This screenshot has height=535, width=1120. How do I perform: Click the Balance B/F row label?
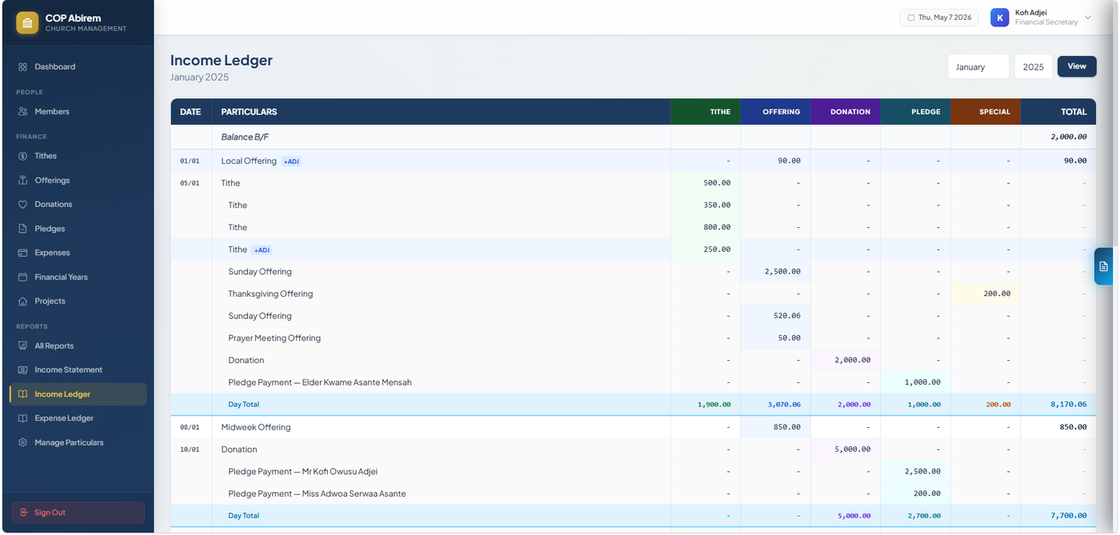[x=245, y=138]
